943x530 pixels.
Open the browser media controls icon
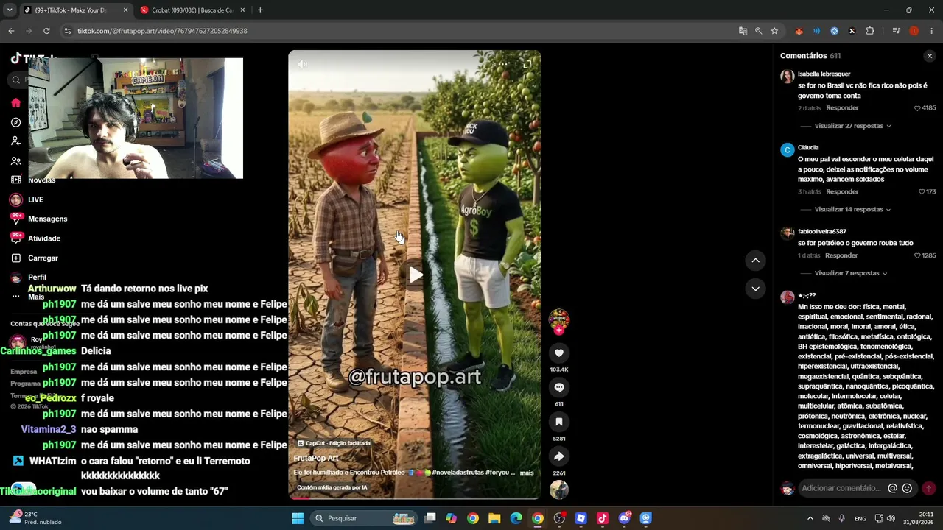pos(896,31)
